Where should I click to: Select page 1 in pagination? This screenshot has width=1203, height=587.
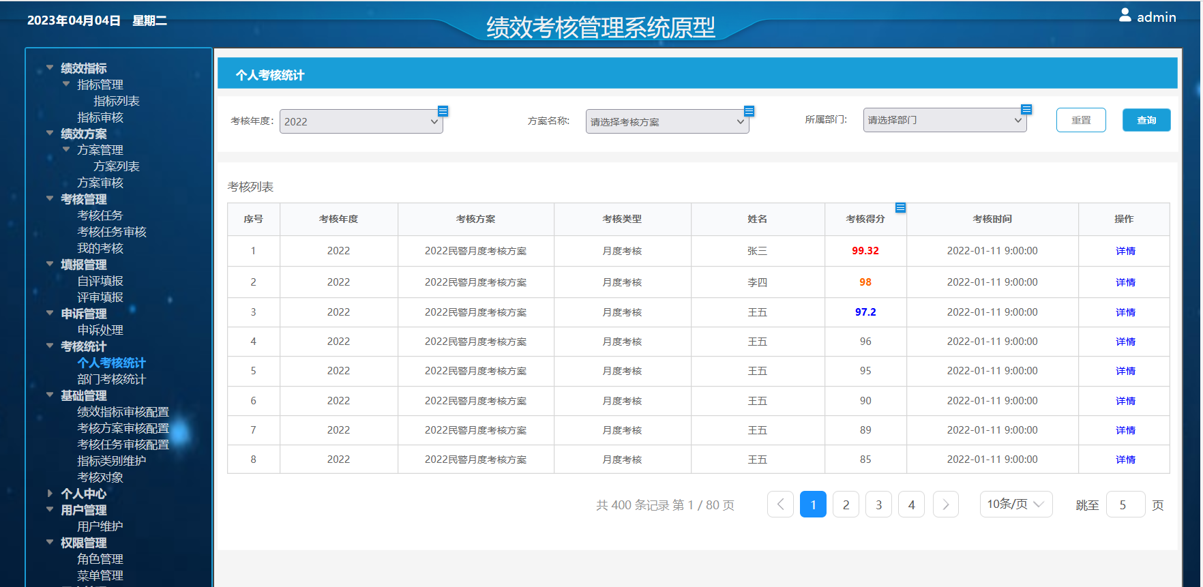[813, 505]
